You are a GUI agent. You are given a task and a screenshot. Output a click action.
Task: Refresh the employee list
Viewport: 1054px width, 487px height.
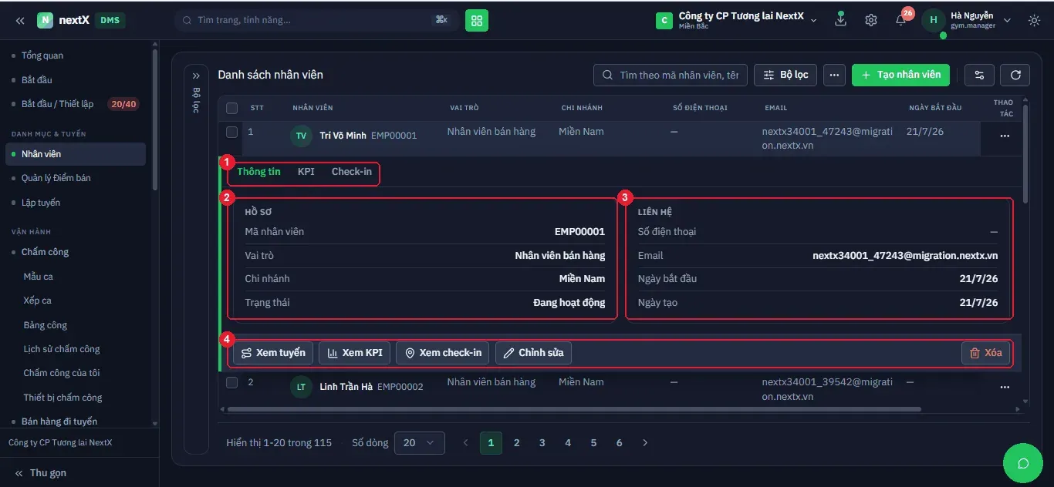click(1015, 75)
